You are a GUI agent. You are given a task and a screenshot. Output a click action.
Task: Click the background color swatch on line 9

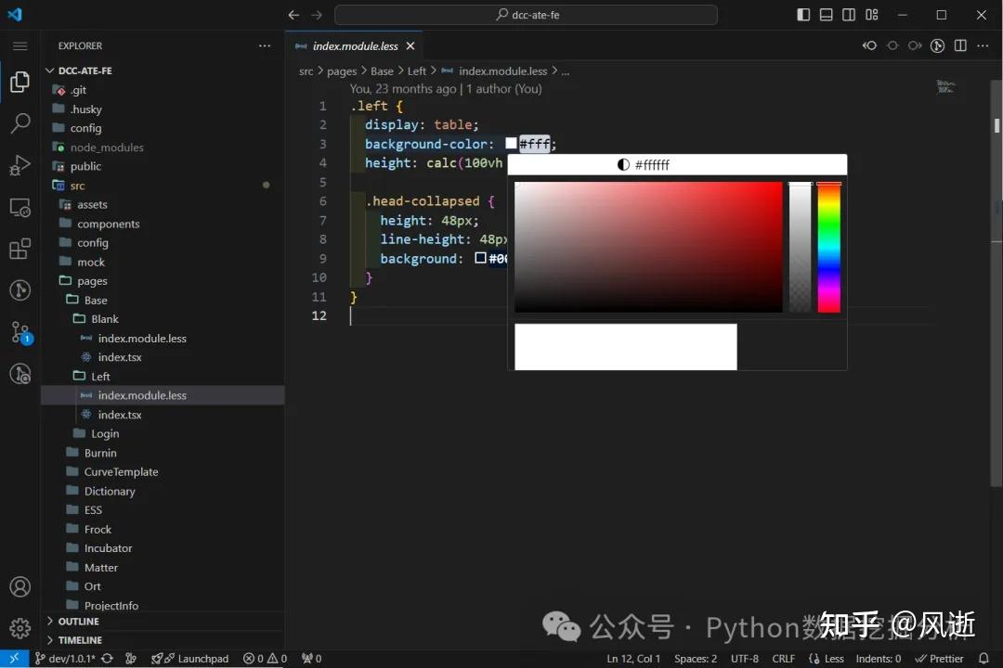(480, 258)
